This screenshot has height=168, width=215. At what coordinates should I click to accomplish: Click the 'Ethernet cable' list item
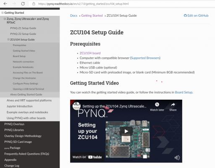(x=90, y=63)
